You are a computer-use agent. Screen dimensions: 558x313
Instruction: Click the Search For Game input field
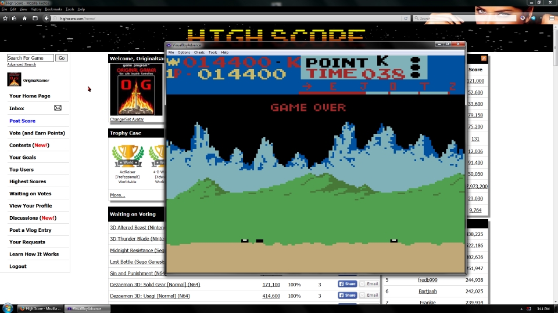pos(30,58)
